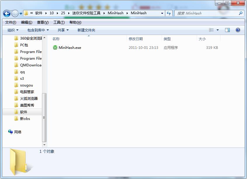Image resolution: width=247 pixels, height=179 pixels.
Task: Click the Forward navigation arrow button
Action: coord(15,13)
